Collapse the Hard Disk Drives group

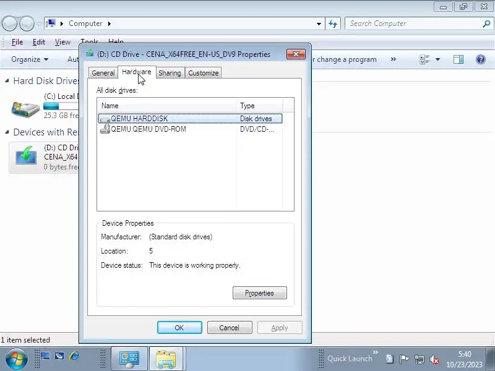pos(7,81)
